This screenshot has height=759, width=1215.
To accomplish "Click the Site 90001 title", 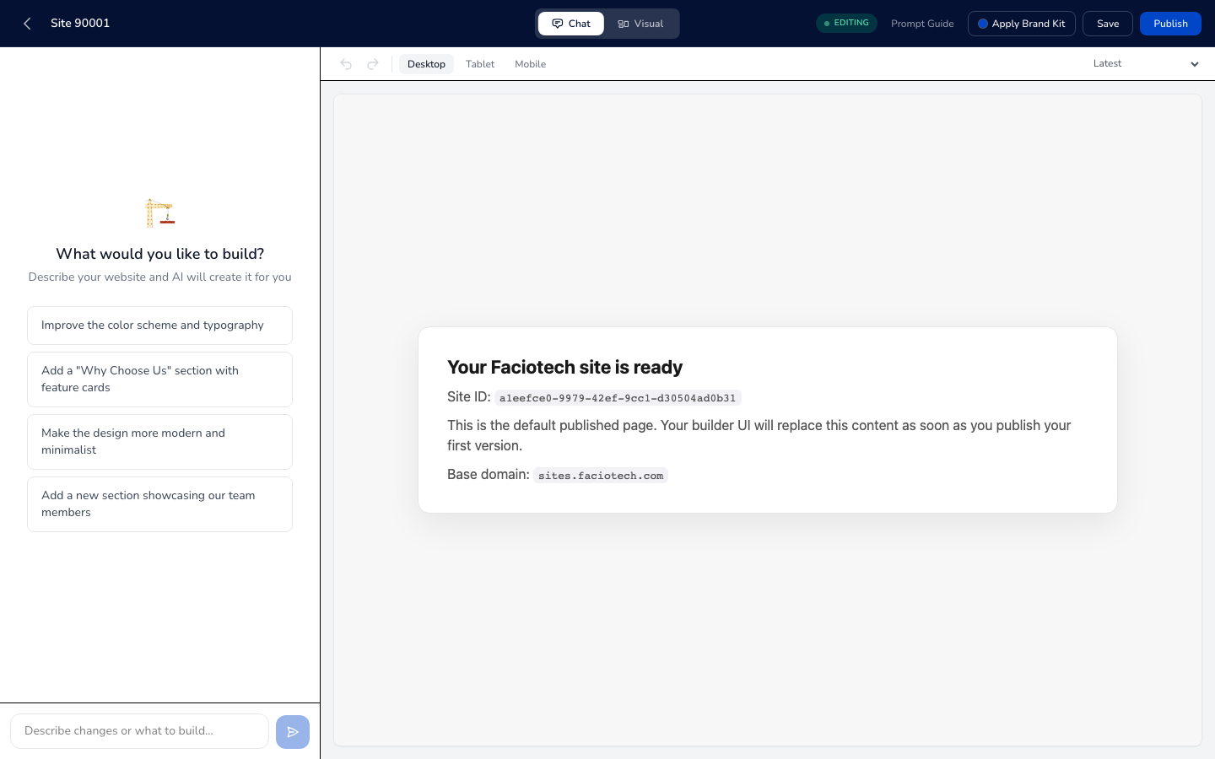I will pos(80,24).
